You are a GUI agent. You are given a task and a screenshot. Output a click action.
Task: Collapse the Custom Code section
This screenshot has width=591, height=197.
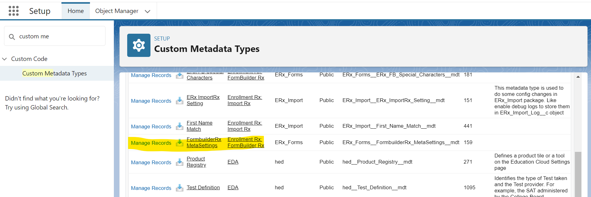(x=5, y=59)
